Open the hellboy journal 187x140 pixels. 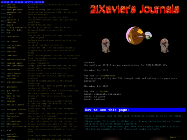(11, 139)
